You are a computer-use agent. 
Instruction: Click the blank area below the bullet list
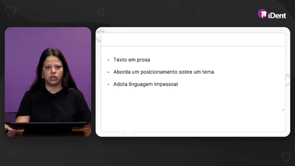193,109
